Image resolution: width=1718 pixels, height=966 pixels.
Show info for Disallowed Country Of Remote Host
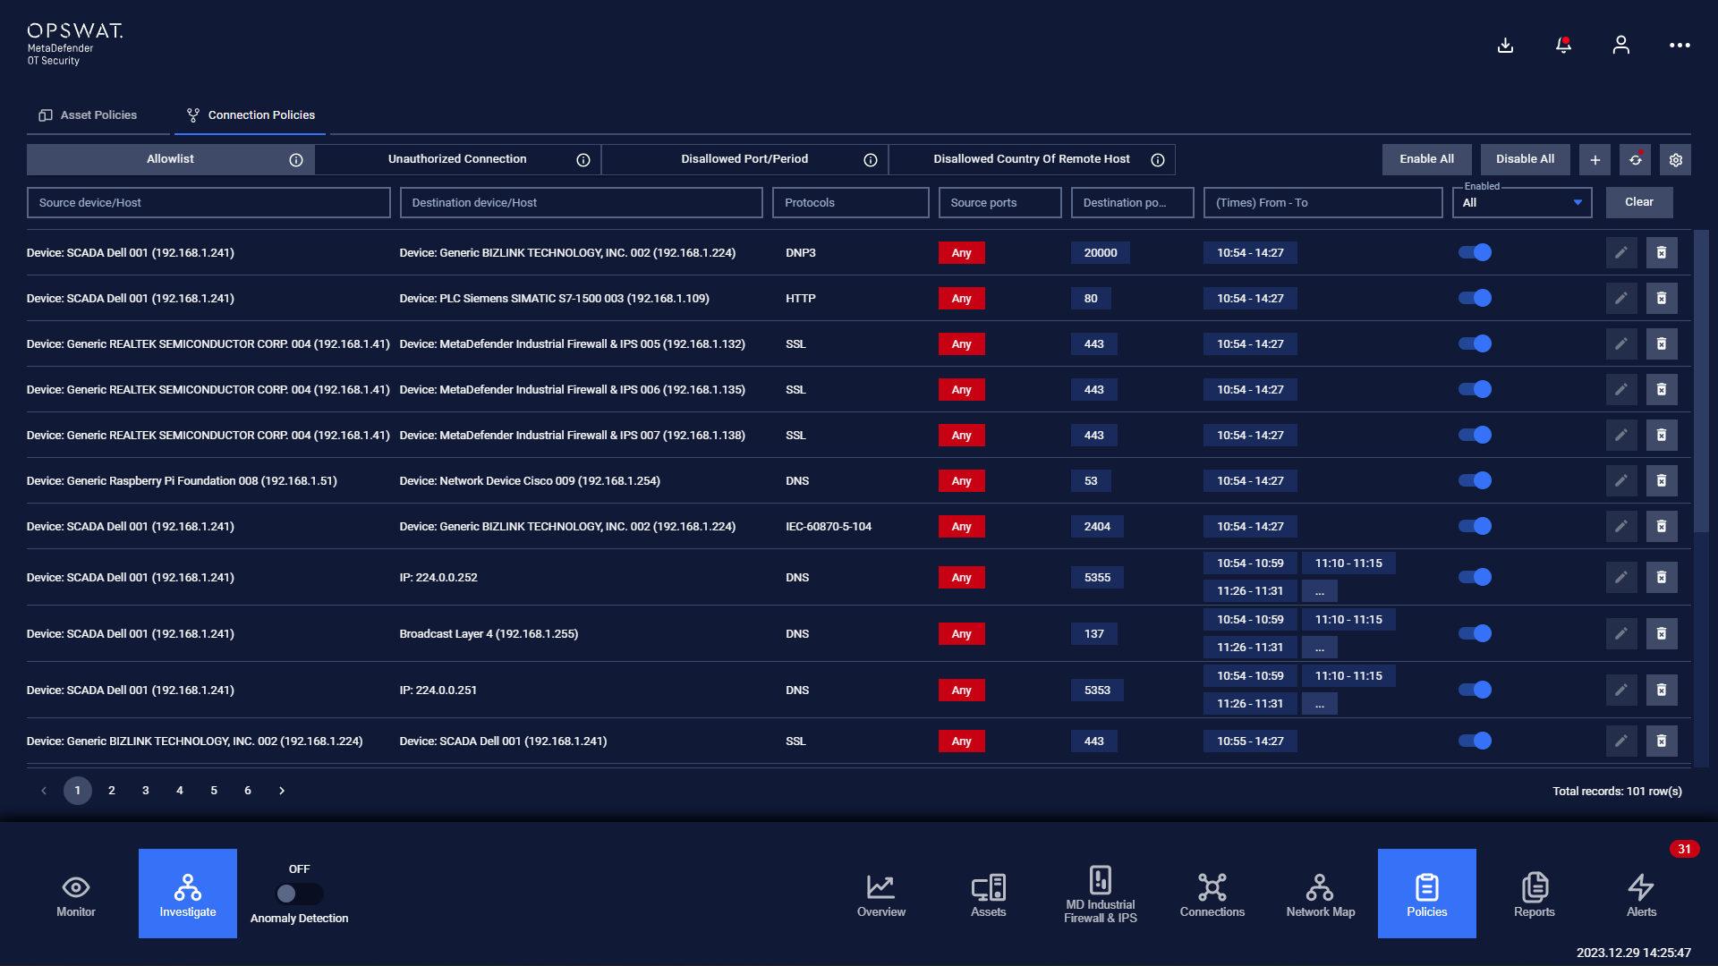[1158, 160]
